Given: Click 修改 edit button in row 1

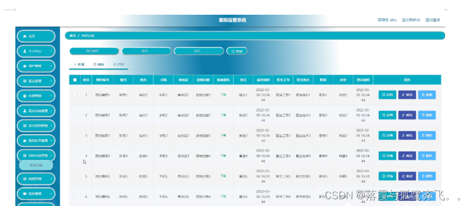Looking at the screenshot, I should tap(407, 95).
